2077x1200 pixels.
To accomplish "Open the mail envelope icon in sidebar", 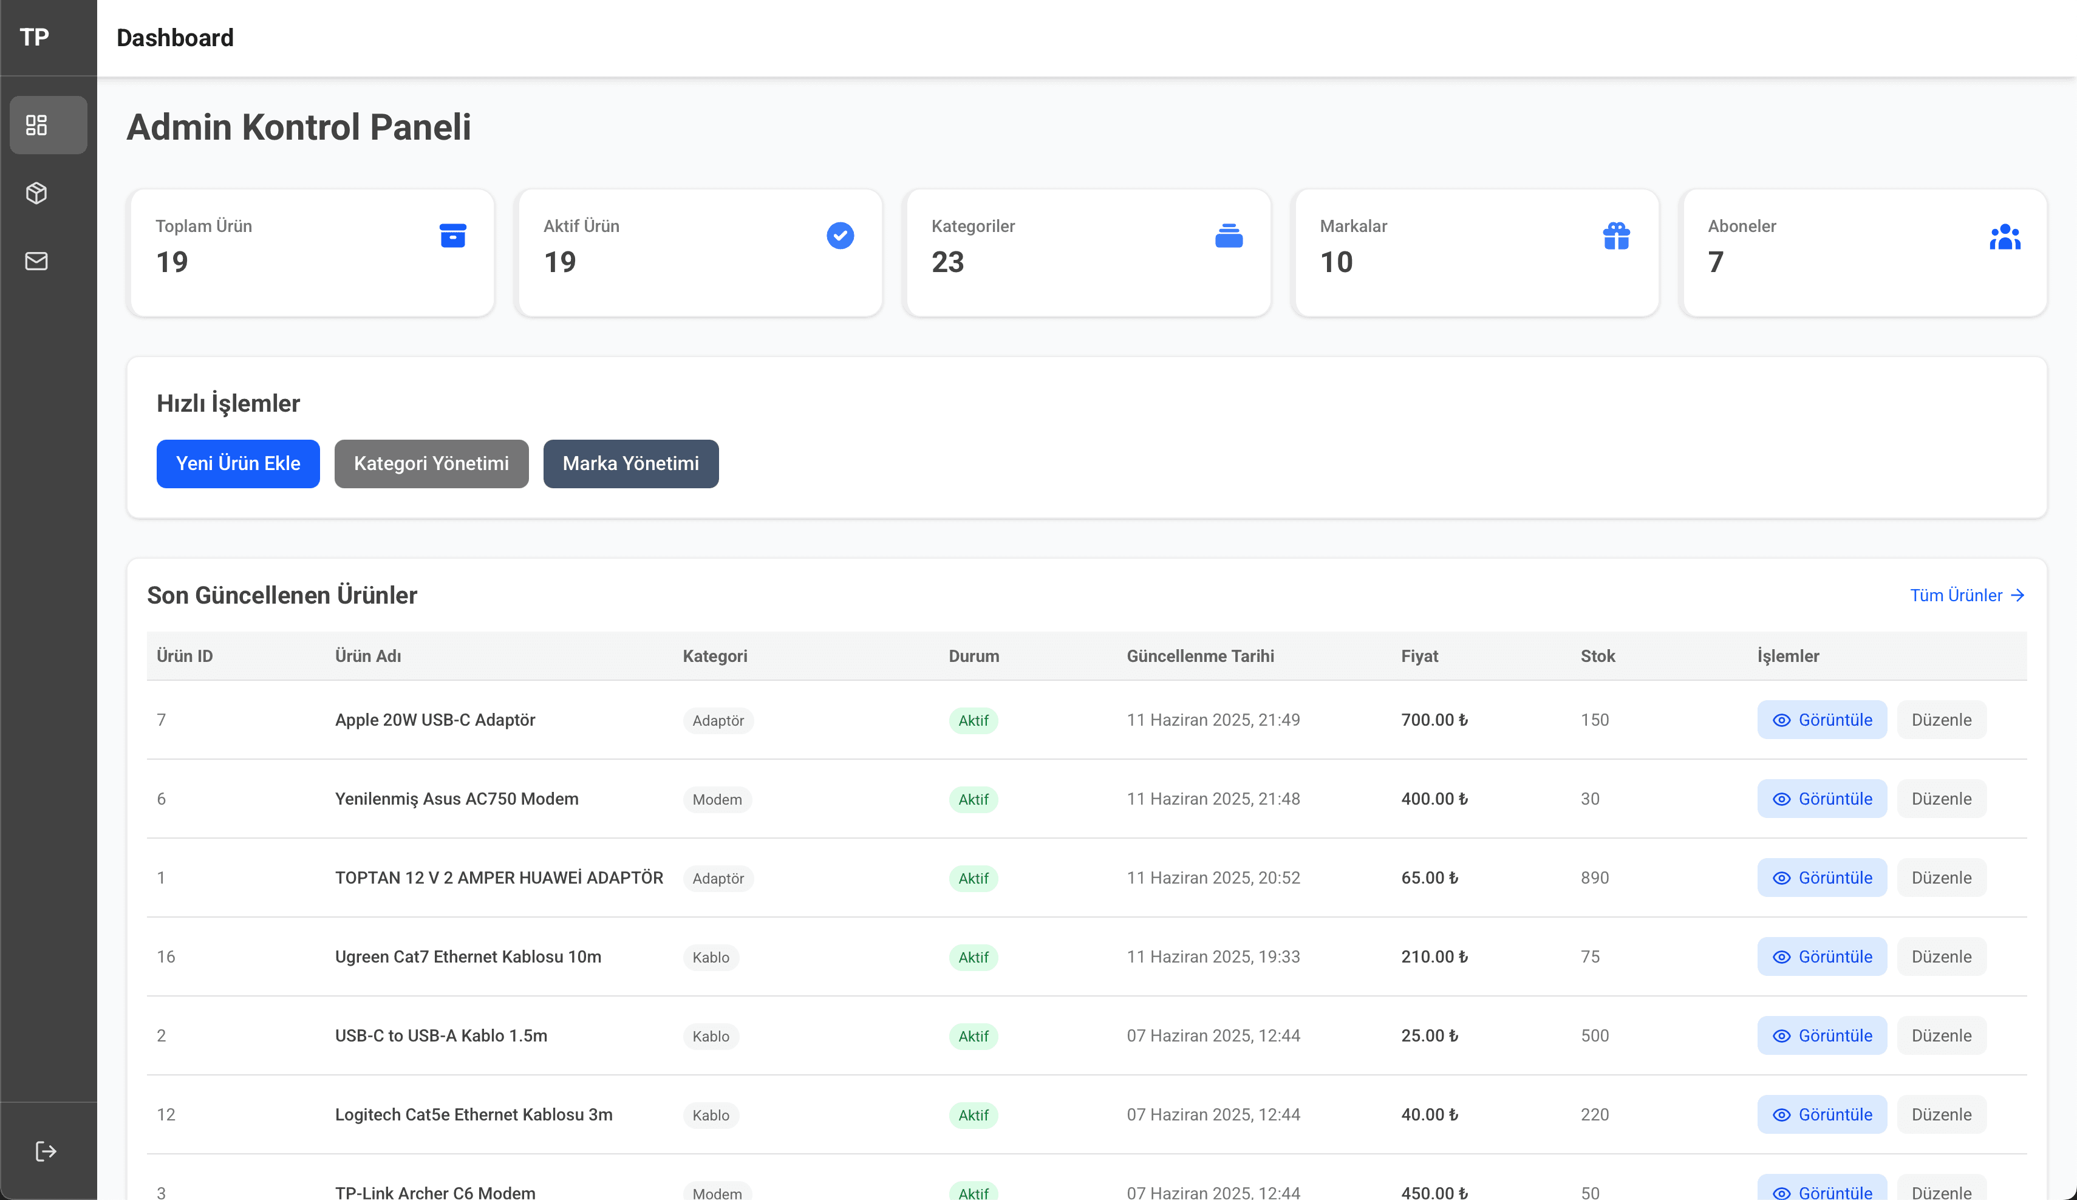I will 36,261.
